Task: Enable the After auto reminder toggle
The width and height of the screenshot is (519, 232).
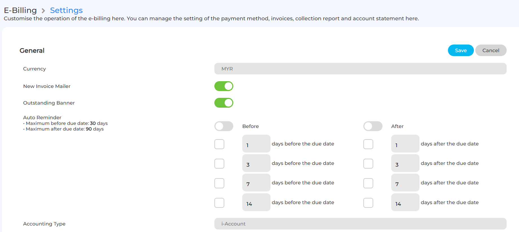Action: coord(373,126)
